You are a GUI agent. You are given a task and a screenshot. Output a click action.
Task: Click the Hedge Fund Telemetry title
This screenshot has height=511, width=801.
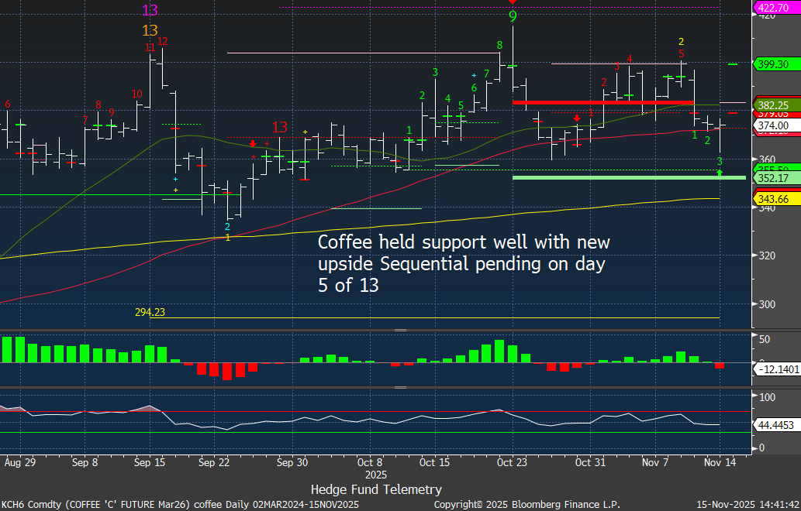376,489
